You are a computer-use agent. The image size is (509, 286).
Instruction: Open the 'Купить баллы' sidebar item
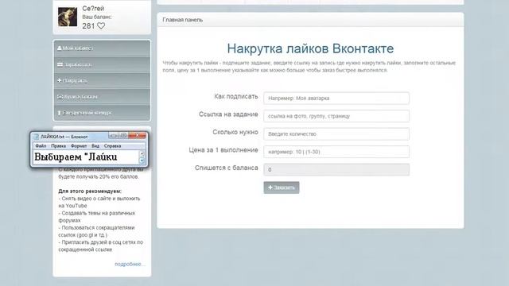[102, 97]
